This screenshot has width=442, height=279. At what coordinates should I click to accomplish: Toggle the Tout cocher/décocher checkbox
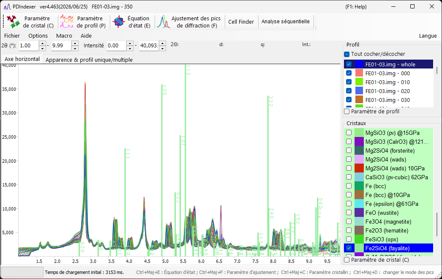click(x=347, y=54)
